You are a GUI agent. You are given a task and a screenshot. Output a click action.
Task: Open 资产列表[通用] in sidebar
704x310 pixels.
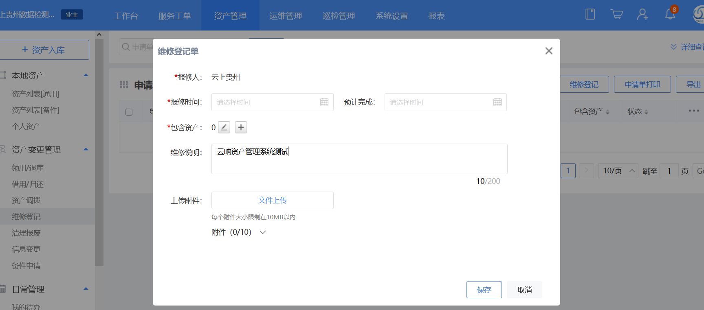point(35,94)
